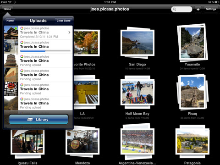Open the Half Moon Bay album

[x=137, y=92]
